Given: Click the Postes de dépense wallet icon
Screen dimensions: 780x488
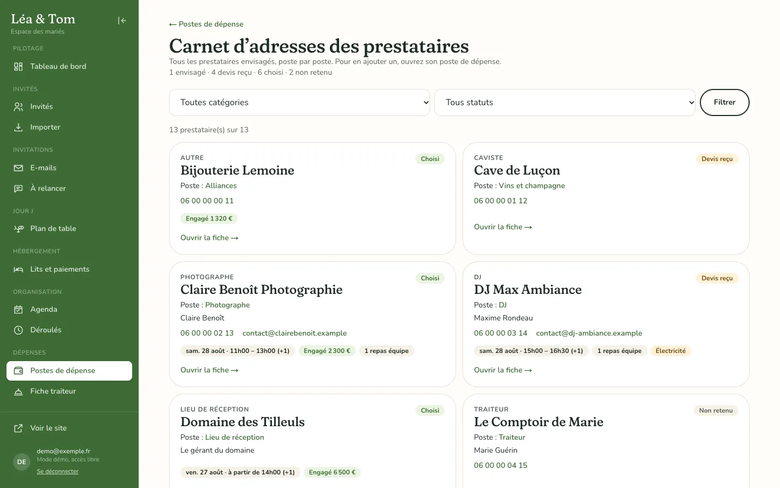Looking at the screenshot, I should tap(18, 371).
